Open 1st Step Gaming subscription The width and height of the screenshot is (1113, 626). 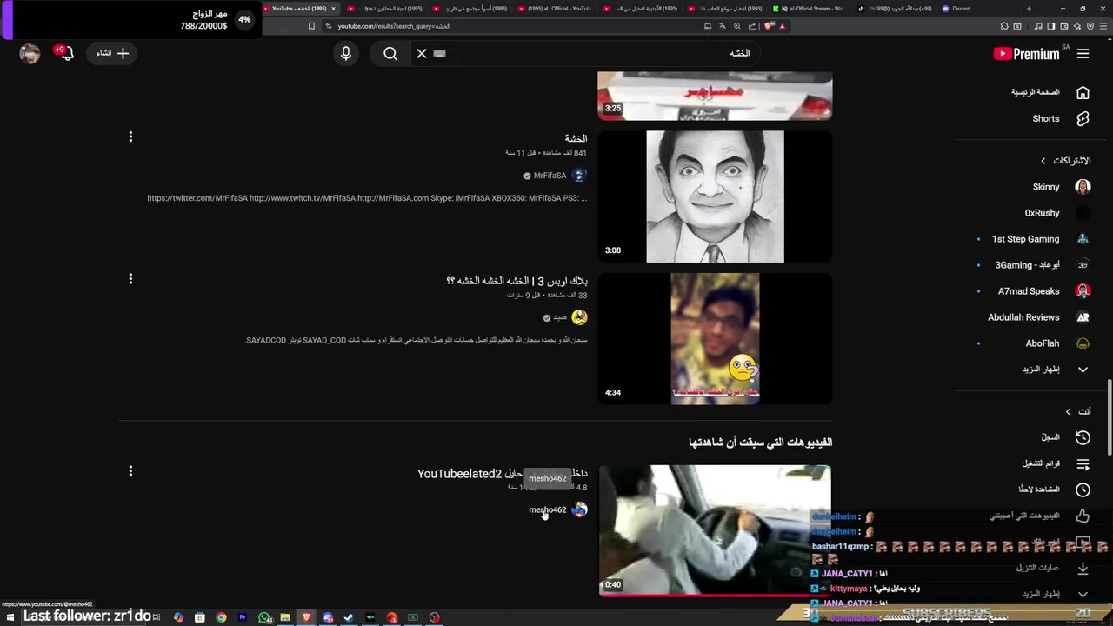pyautogui.click(x=1041, y=239)
